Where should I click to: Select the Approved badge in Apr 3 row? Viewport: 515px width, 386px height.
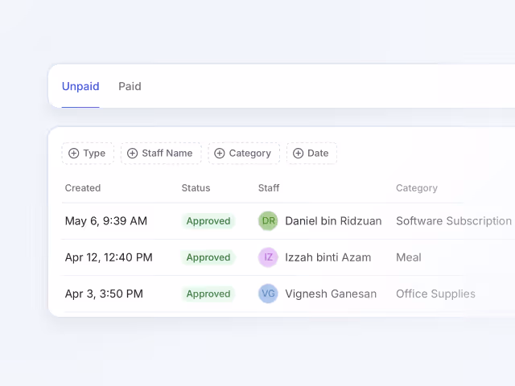click(208, 294)
